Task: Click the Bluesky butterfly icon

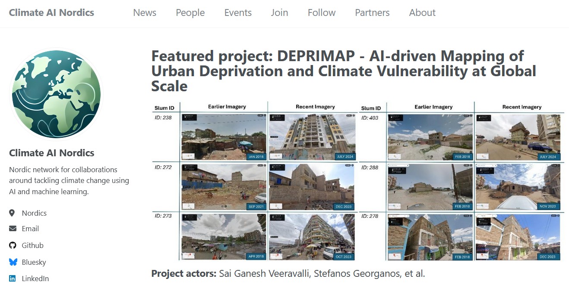Action: [x=13, y=262]
